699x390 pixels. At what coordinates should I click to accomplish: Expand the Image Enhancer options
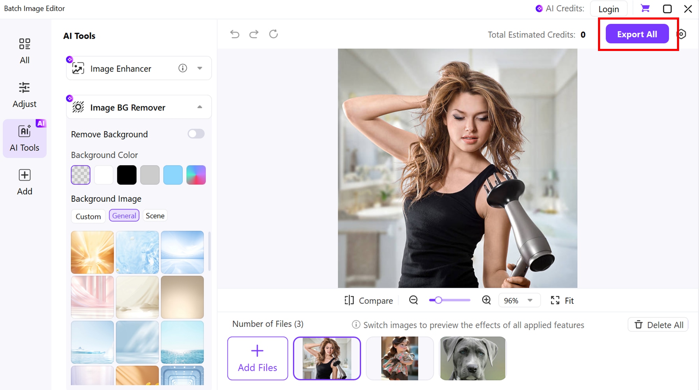point(200,68)
